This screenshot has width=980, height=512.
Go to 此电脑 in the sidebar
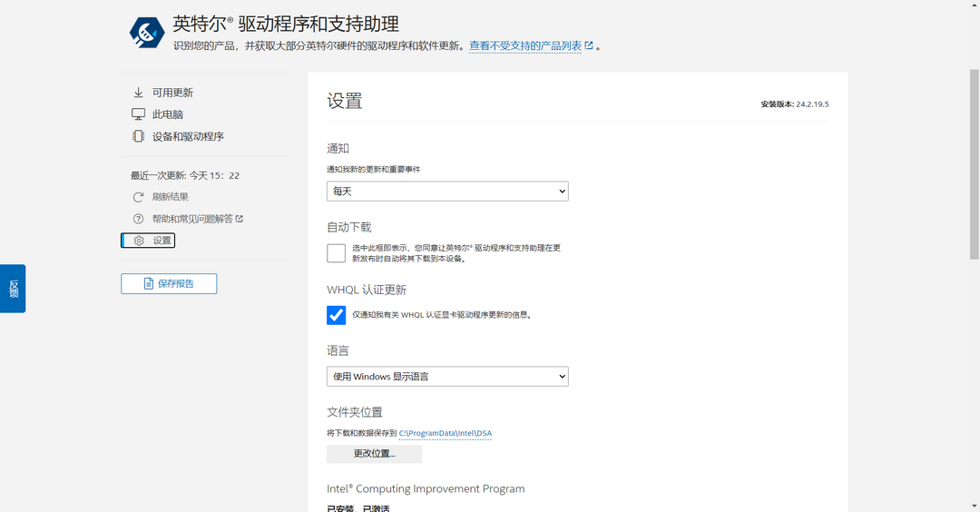[168, 114]
